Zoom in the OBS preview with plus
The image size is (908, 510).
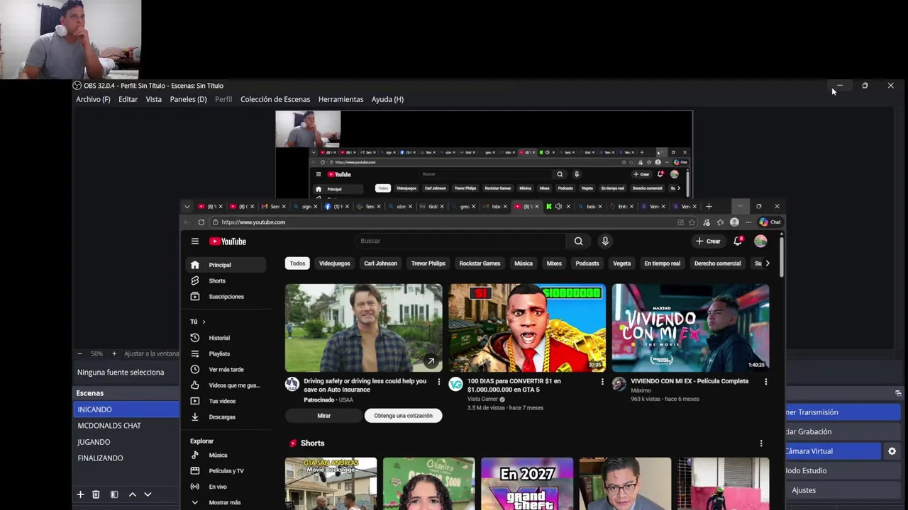click(113, 353)
